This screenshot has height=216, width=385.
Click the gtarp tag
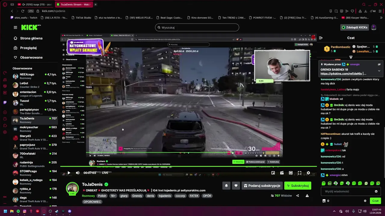click(x=124, y=196)
